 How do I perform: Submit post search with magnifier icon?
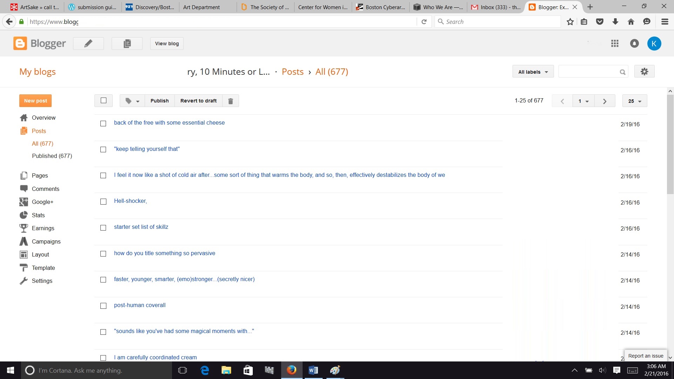point(622,72)
